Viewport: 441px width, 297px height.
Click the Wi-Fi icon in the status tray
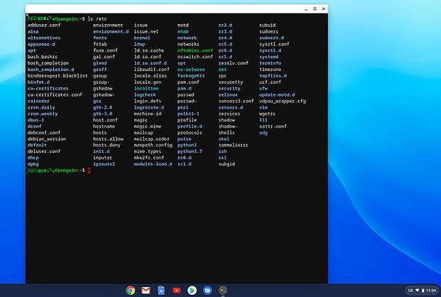(417, 291)
